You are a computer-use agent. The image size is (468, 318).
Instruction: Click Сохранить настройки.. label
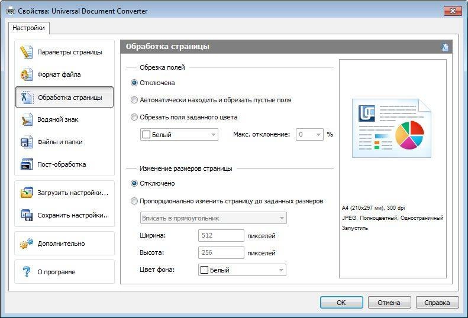click(73, 215)
